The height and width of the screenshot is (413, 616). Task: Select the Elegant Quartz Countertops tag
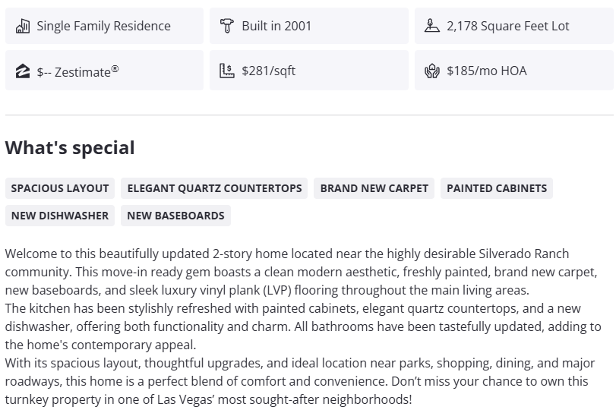214,188
